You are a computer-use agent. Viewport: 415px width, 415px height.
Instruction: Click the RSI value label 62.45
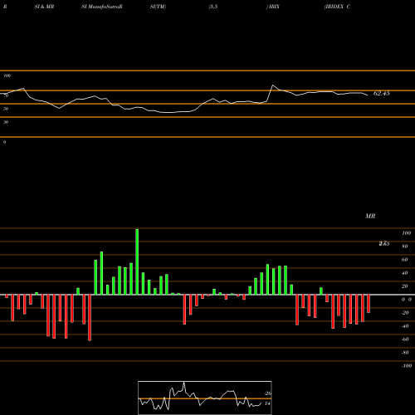[381, 94]
